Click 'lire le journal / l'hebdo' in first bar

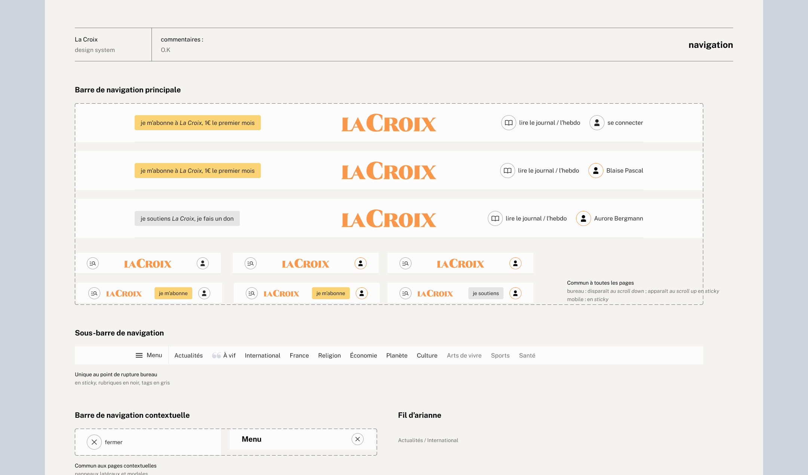[550, 123]
